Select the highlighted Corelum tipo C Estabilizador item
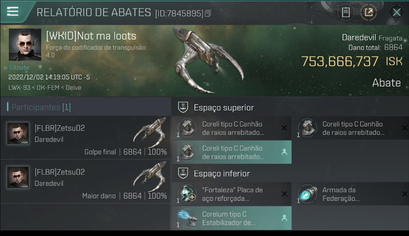 click(232, 218)
